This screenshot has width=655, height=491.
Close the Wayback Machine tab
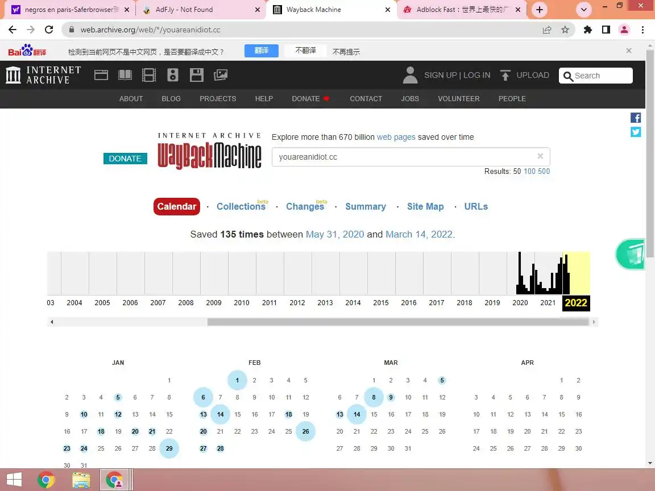388,10
